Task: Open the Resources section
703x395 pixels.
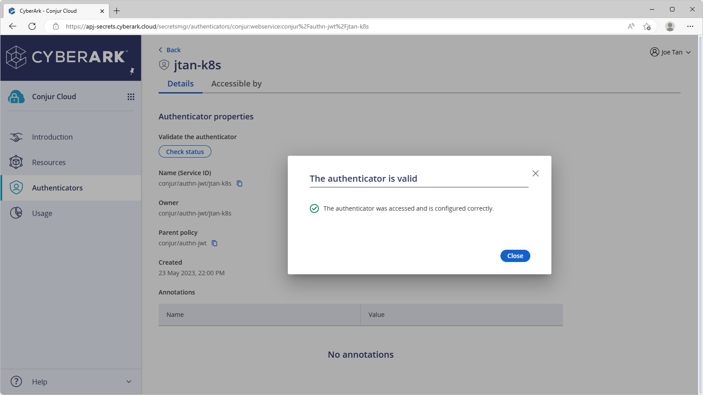Action: click(49, 162)
